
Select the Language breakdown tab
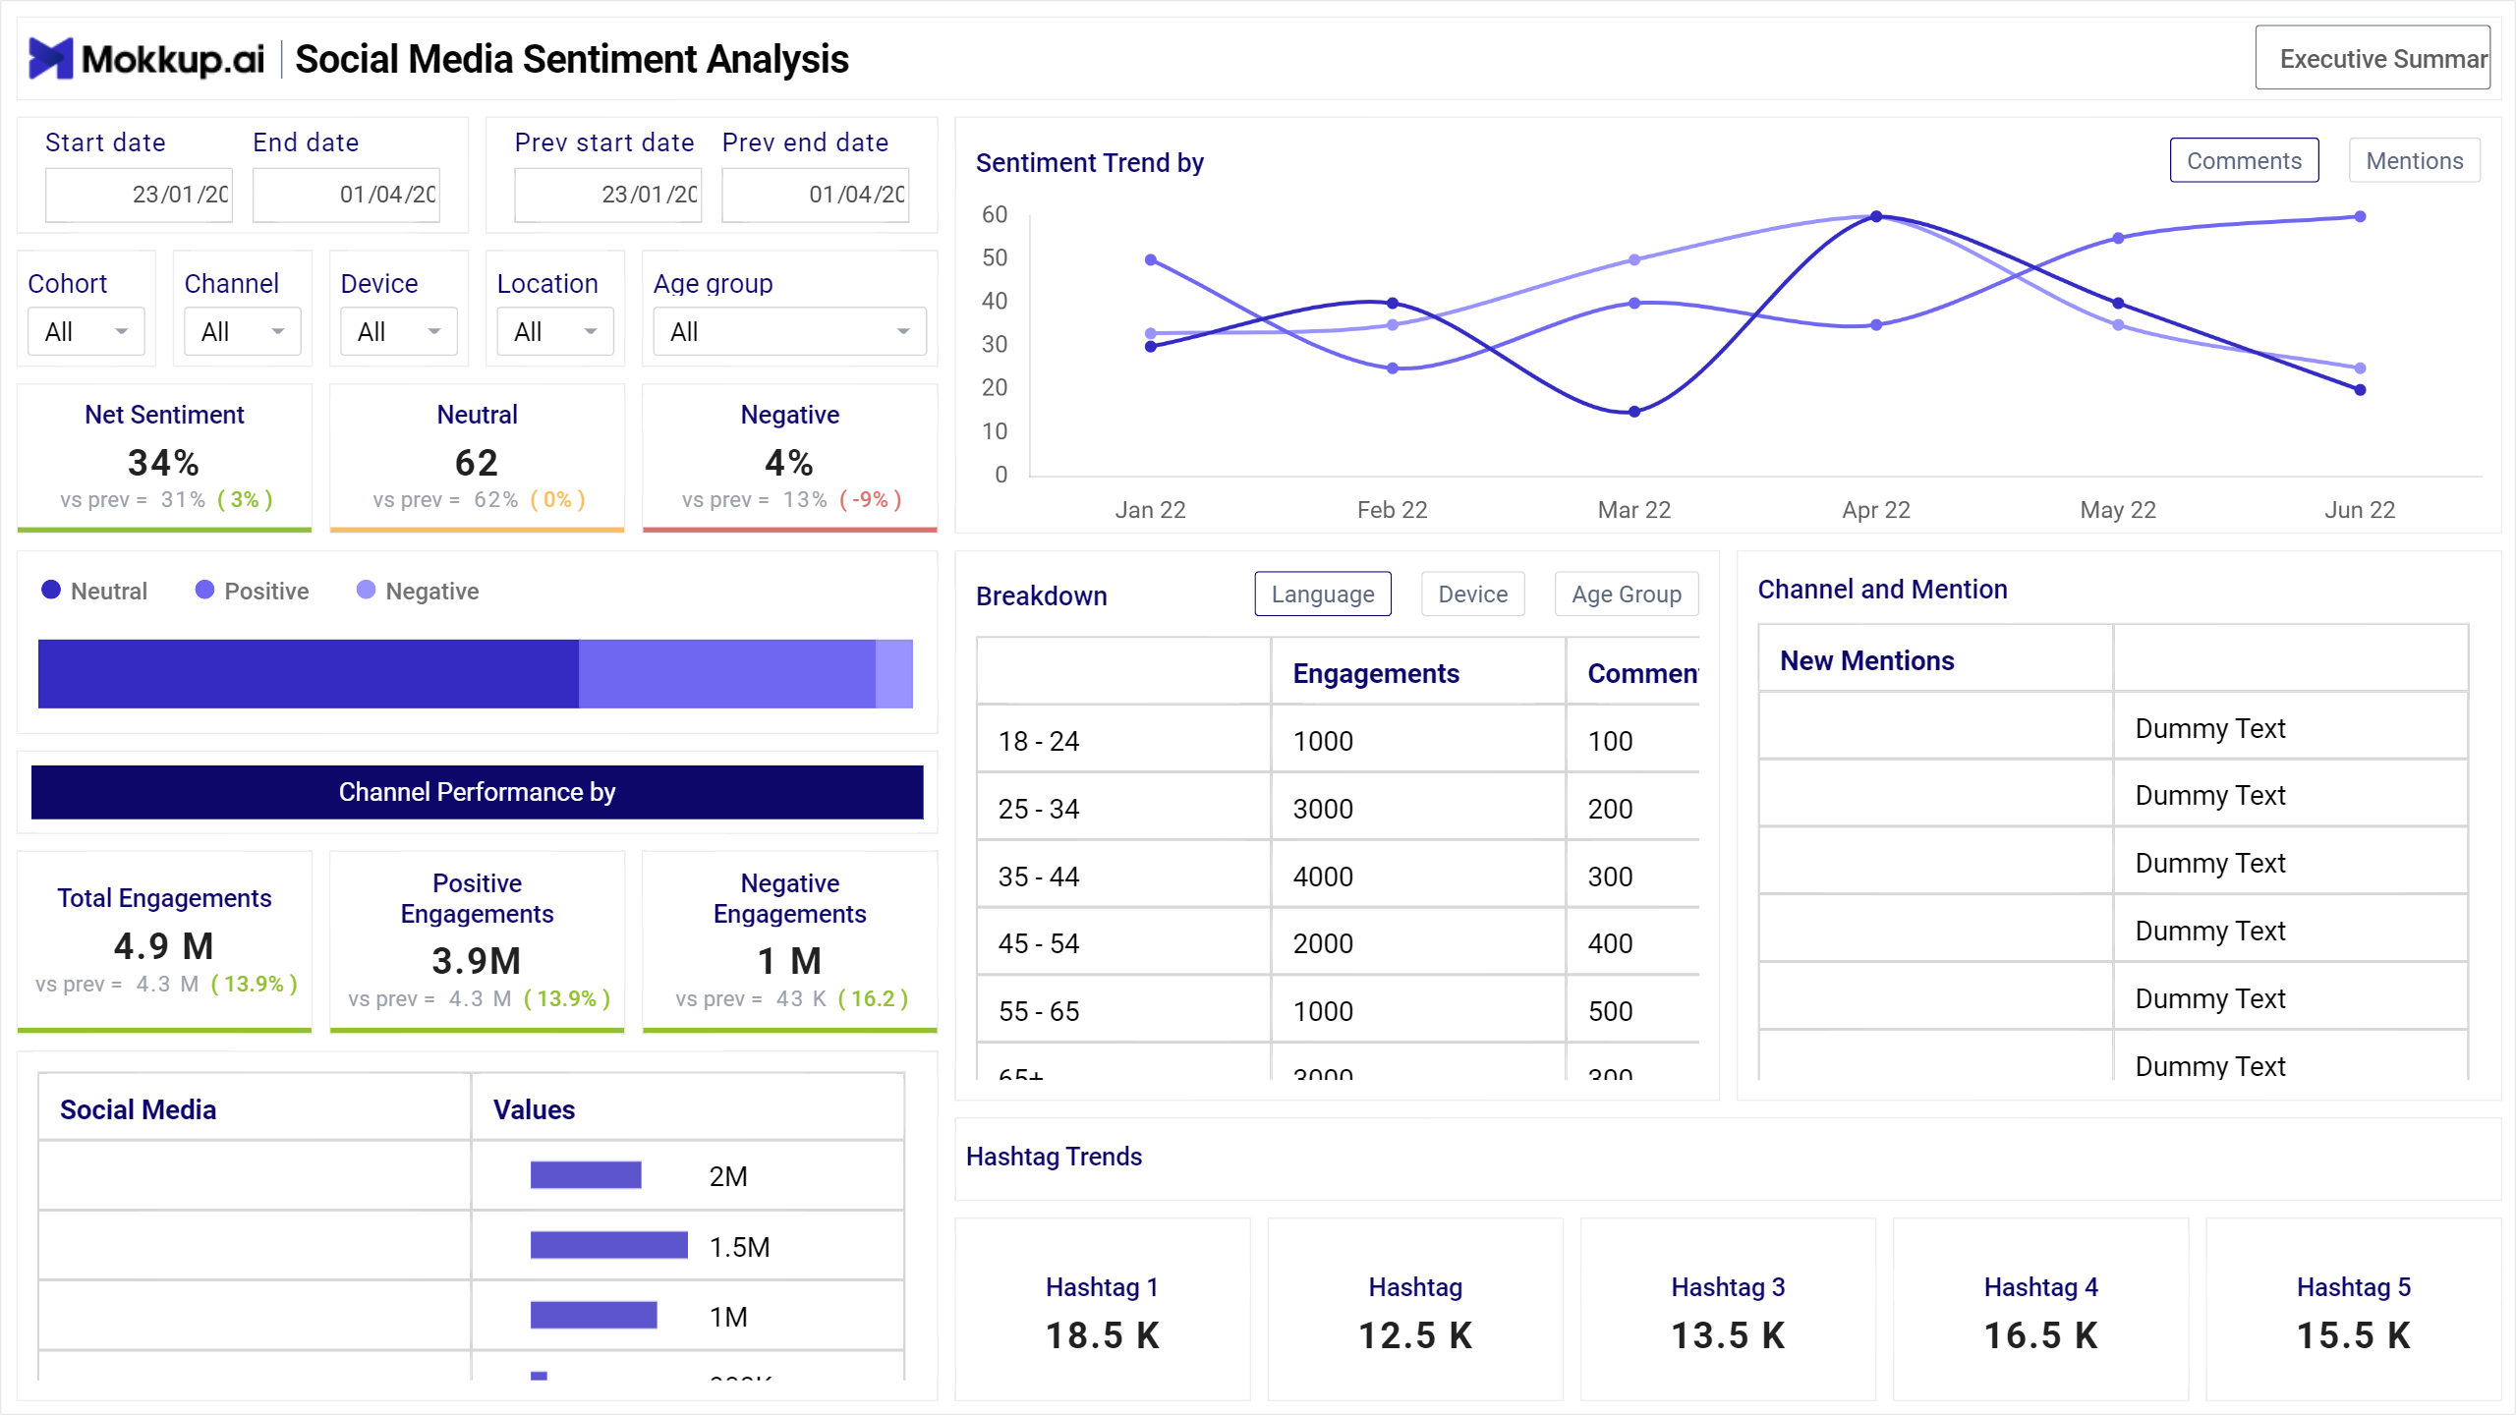[1323, 594]
